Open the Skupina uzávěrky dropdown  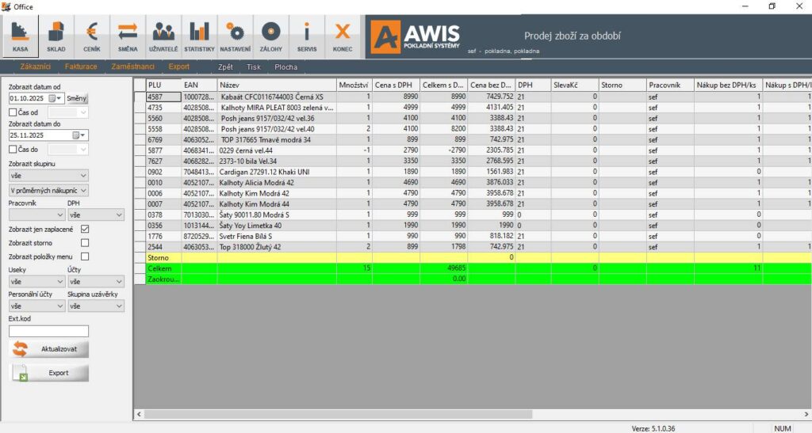click(96, 306)
